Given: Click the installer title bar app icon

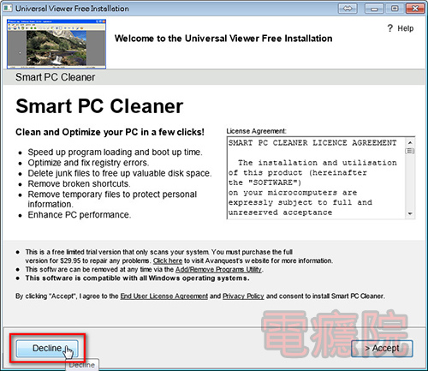Looking at the screenshot, I should click(8, 8).
